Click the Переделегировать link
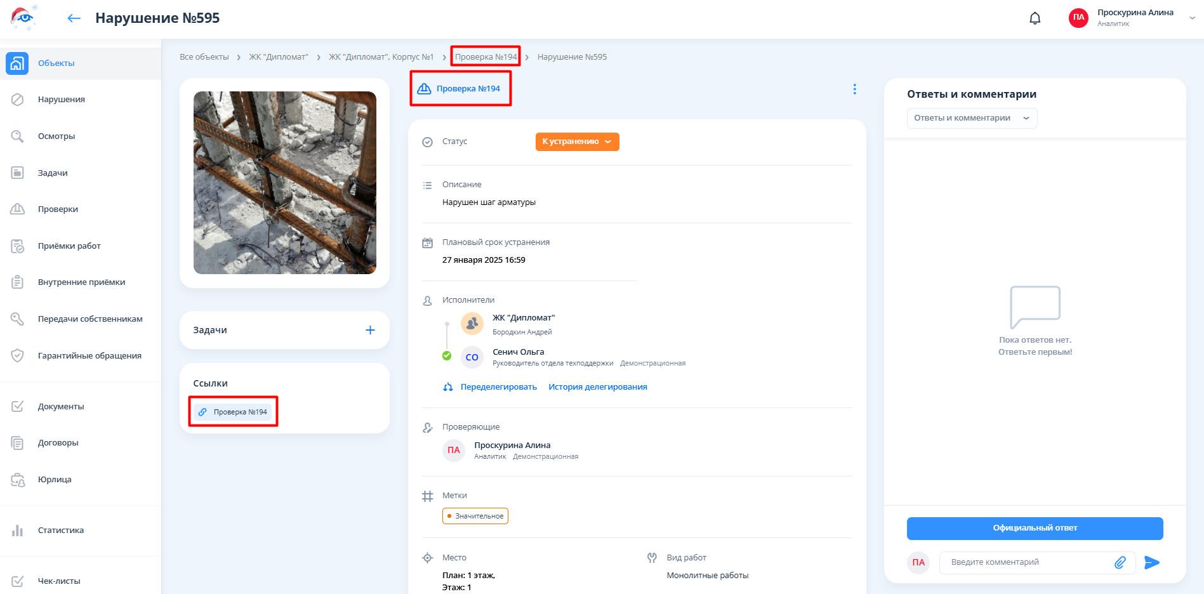 [498, 387]
